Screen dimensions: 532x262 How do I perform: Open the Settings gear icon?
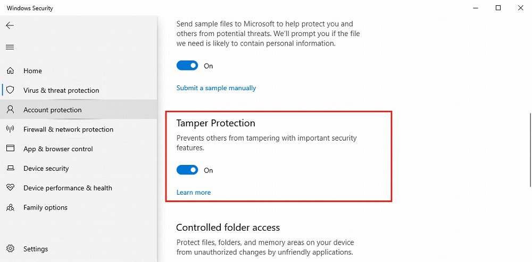pos(10,249)
